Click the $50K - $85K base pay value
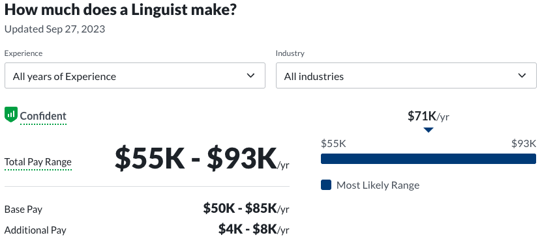The image size is (542, 244). (246, 208)
